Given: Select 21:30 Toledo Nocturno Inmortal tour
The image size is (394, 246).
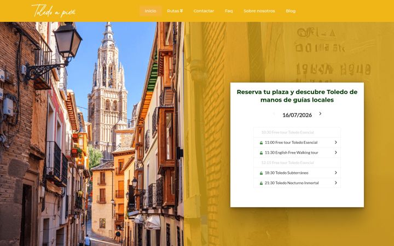Looking at the screenshot, I should pos(297,183).
